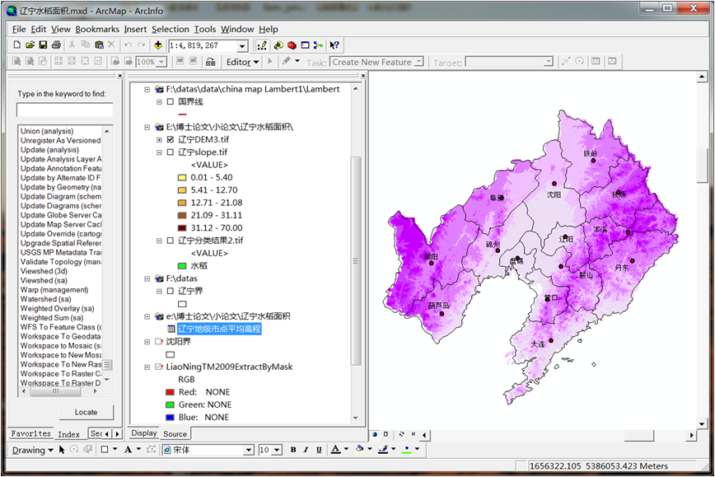This screenshot has width=715, height=477.
Task: Switch to the Source tab
Action: click(x=175, y=433)
